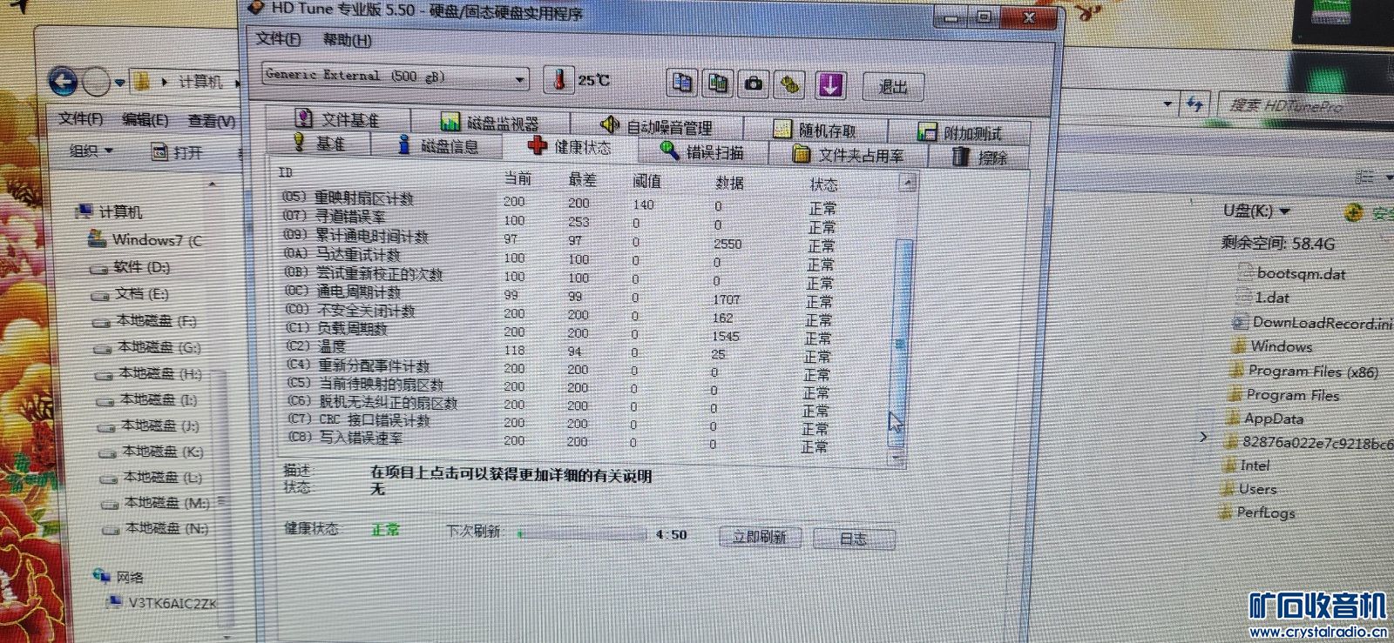Click the 打开 button in Explorer toolbar

pyautogui.click(x=178, y=152)
